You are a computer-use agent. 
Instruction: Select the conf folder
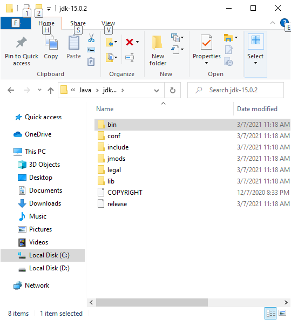point(192,136)
